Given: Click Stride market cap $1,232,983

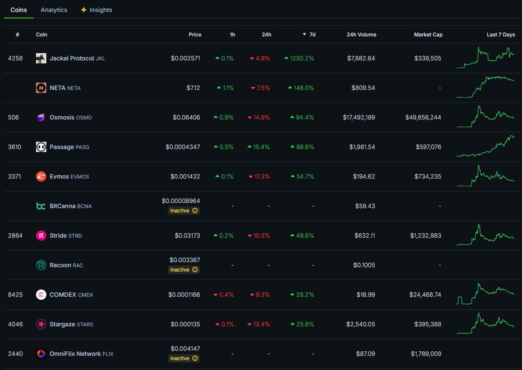Looking at the screenshot, I should 426,235.
